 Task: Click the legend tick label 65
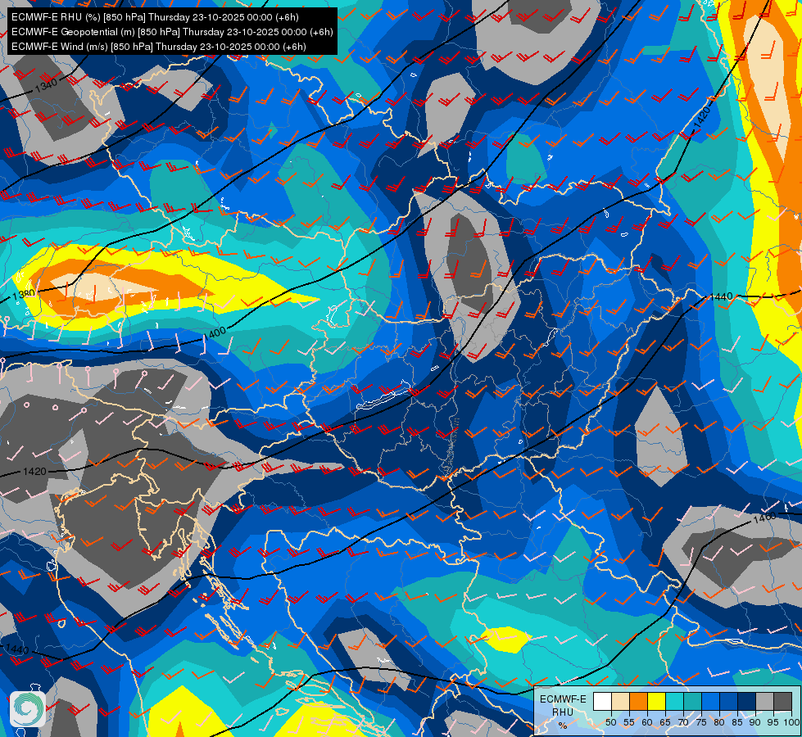click(x=665, y=722)
